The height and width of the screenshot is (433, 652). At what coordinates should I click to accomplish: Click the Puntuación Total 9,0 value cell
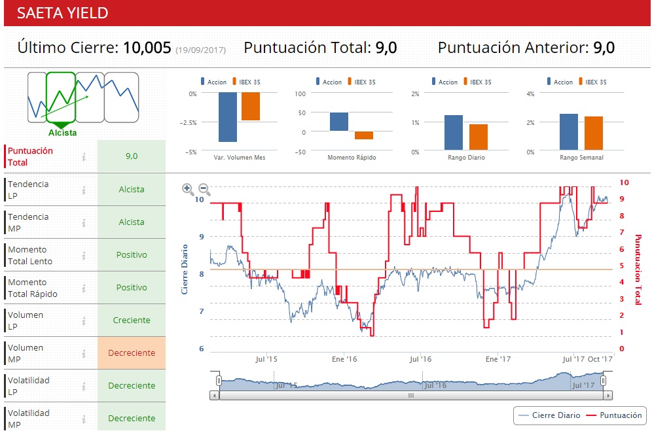tap(132, 156)
